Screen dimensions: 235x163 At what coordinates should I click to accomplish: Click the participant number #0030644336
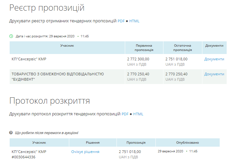[x=24, y=157]
